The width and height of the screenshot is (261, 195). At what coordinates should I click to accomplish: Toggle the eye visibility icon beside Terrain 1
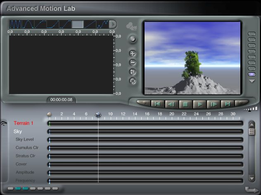click(x=4, y=123)
